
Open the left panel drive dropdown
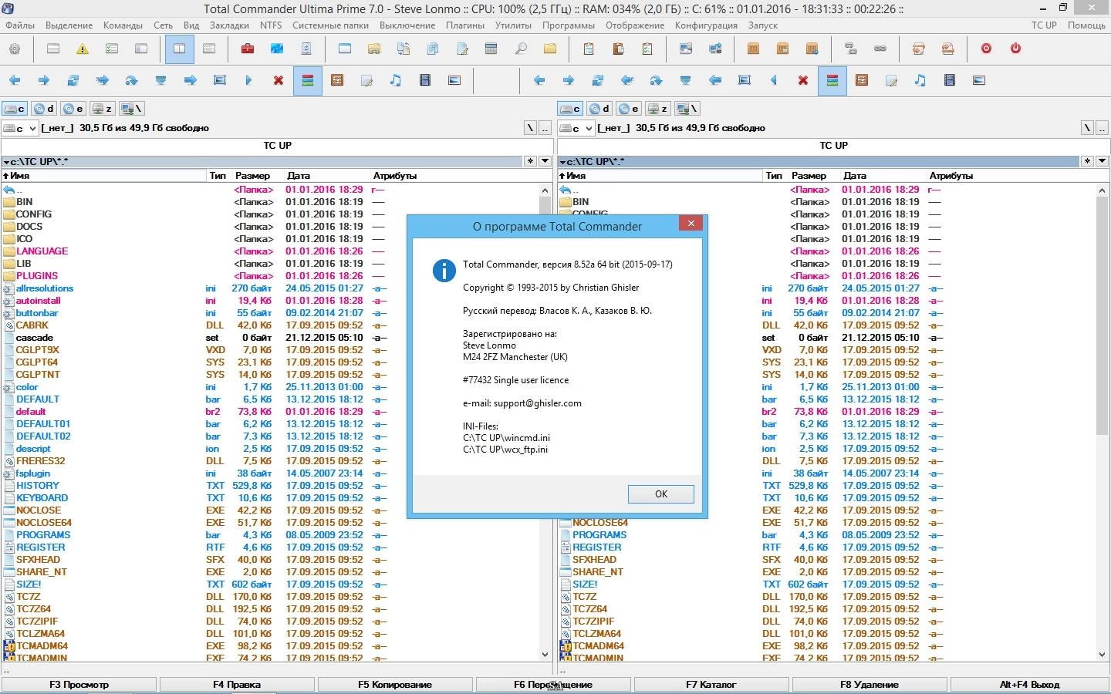20,128
